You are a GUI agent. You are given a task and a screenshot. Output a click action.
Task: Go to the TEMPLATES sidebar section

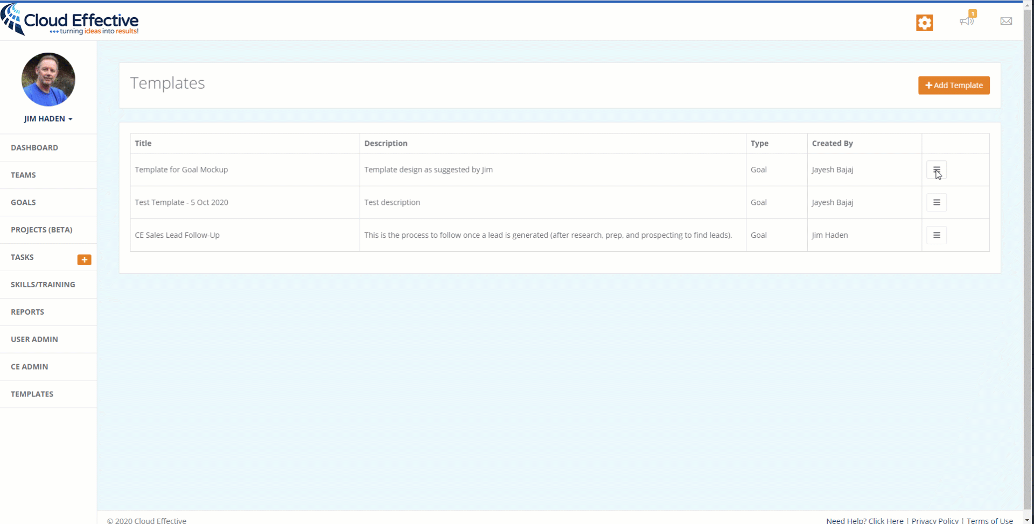coord(32,394)
